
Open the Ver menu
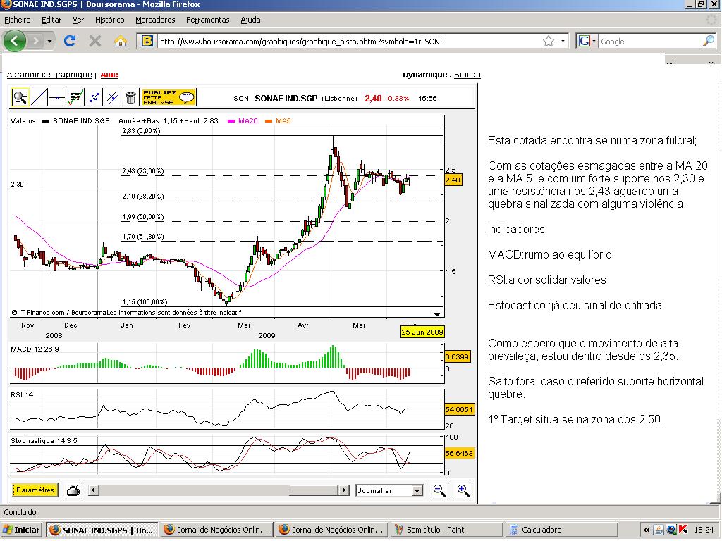click(x=78, y=20)
